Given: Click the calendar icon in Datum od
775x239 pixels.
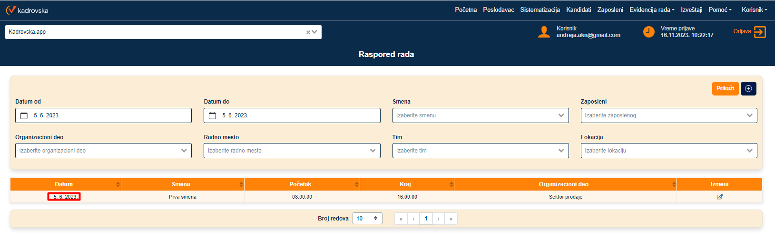Looking at the screenshot, I should [x=24, y=115].
